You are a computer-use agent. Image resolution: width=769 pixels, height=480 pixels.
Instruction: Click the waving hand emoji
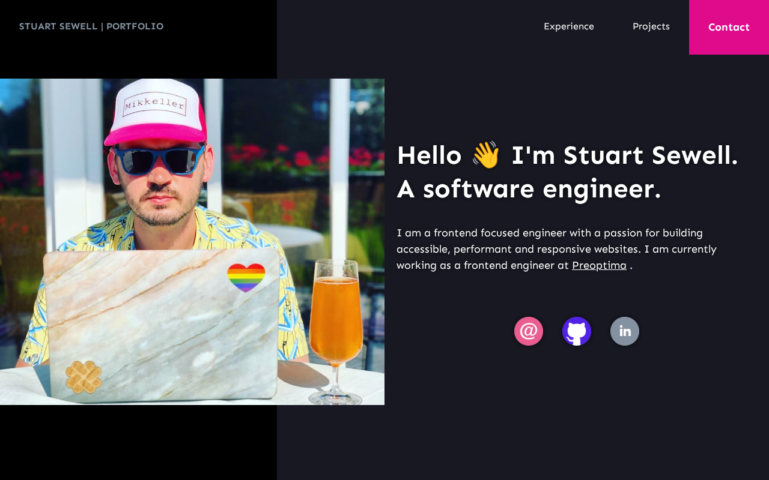(x=486, y=155)
